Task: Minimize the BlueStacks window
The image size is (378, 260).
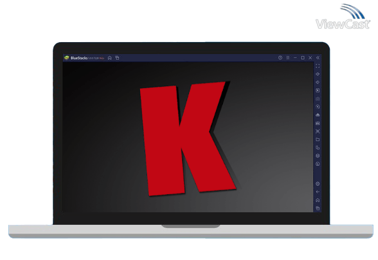Action: (295, 58)
